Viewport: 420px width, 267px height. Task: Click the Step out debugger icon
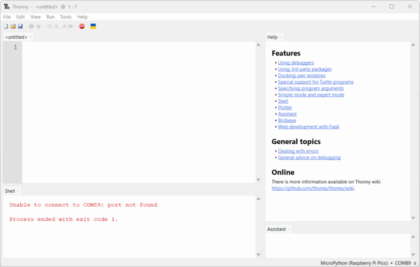(64, 26)
